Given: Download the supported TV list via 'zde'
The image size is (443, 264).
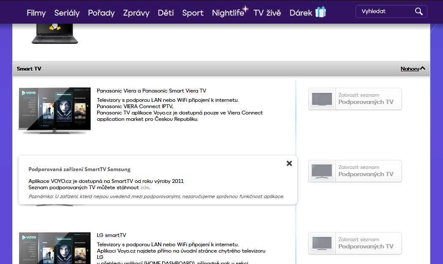Looking at the screenshot, I should (145, 188).
